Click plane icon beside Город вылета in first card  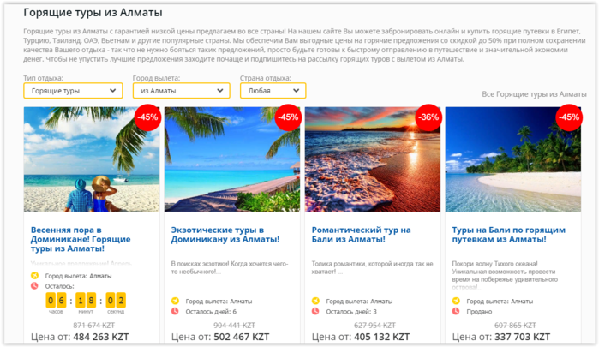coord(34,275)
